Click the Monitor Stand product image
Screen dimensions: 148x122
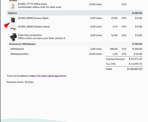click(x=13, y=29)
